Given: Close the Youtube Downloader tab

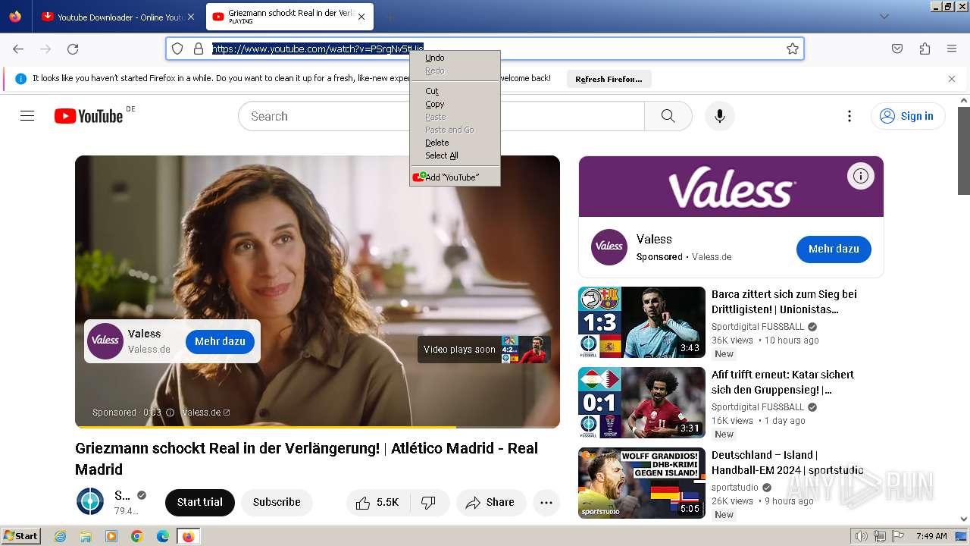Looking at the screenshot, I should point(191,17).
